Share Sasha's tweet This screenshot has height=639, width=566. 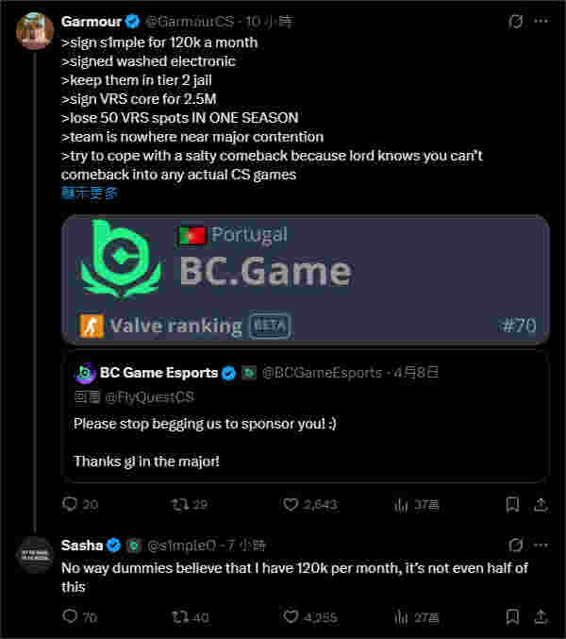point(541,616)
